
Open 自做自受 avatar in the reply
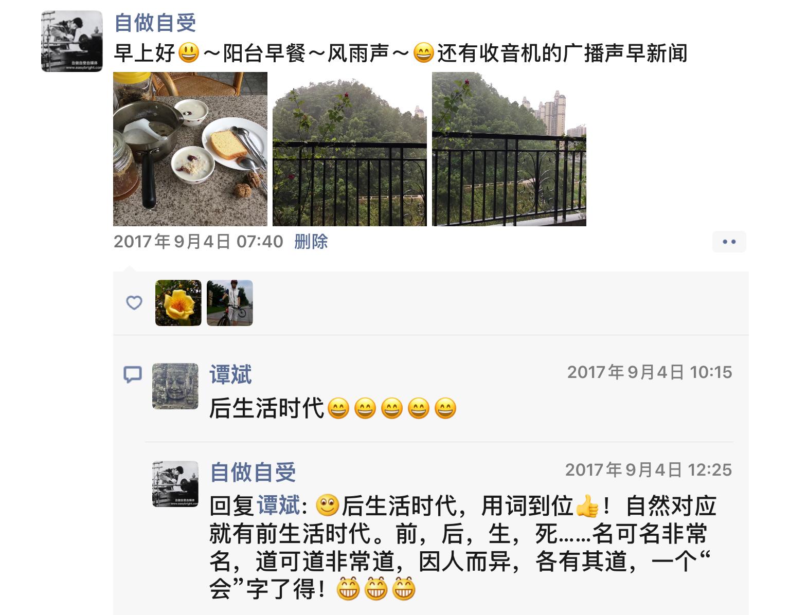coord(175,484)
